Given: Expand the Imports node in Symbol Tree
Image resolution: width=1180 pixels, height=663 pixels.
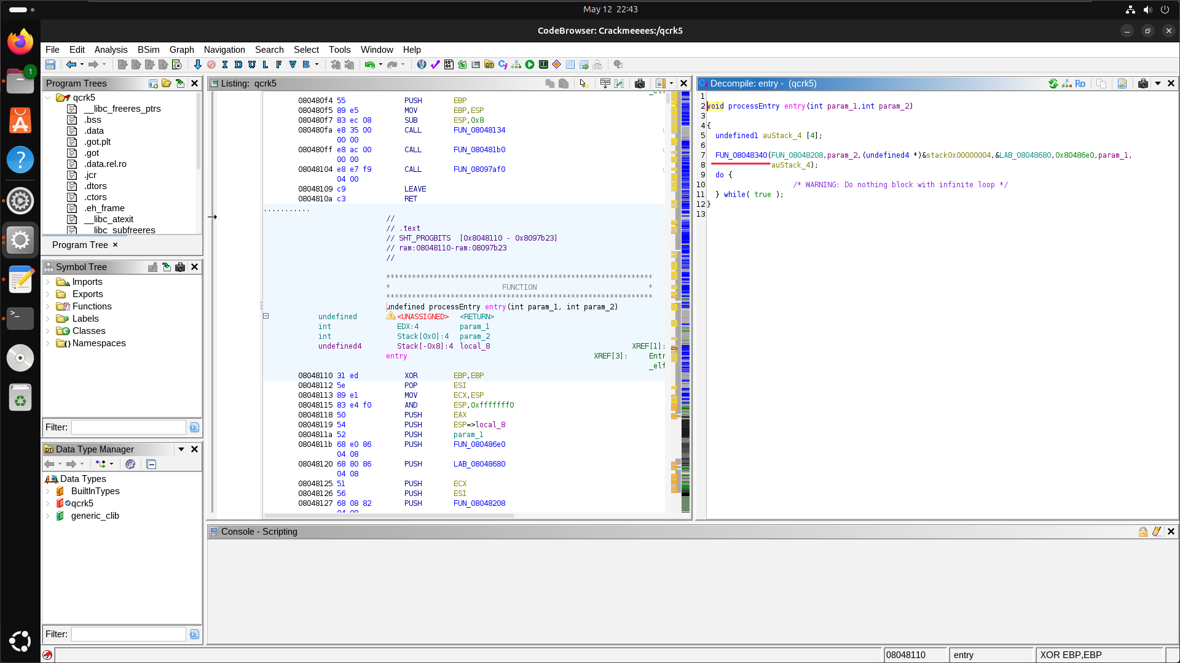Looking at the screenshot, I should click(x=48, y=282).
